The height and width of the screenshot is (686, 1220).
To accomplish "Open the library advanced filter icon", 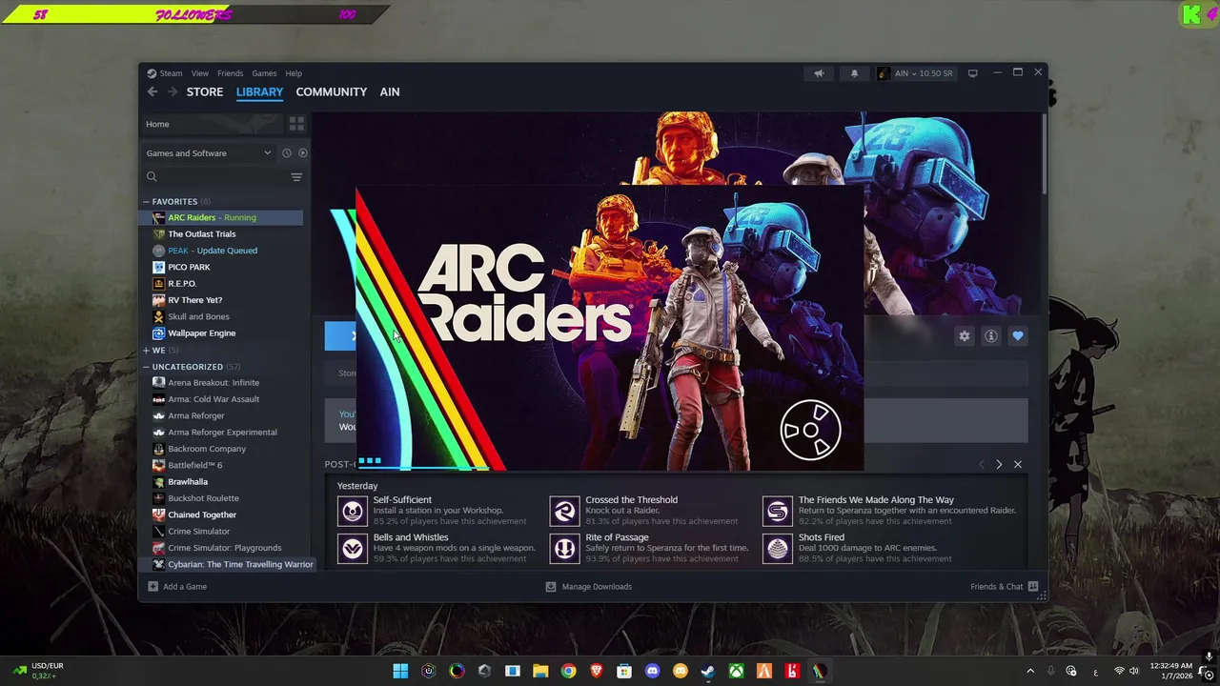I will click(296, 176).
